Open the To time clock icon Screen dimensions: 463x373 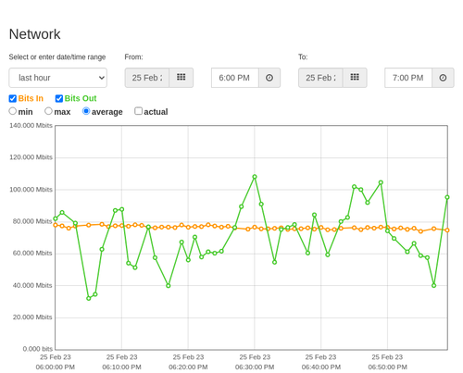pos(443,78)
